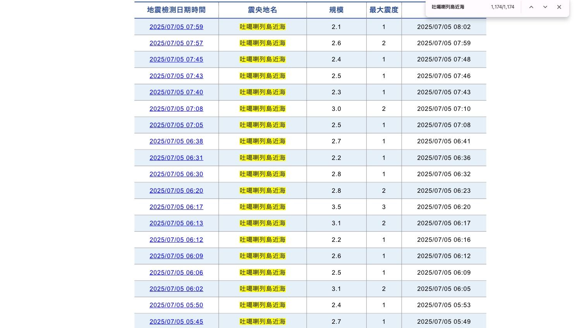The height and width of the screenshot is (328, 577).
Task: Open earthquake record 2025/07/05 06:38
Action: click(176, 141)
